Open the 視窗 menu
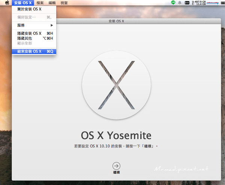 click(64, 3)
